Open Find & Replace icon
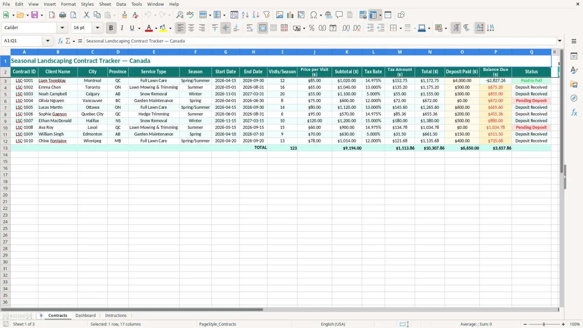The height and width of the screenshot is (328, 583). click(x=180, y=15)
